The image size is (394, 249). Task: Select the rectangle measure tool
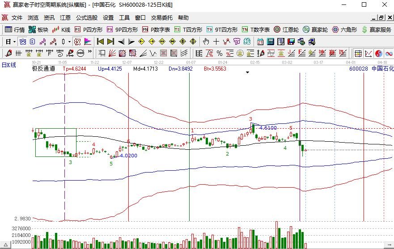coord(102,53)
